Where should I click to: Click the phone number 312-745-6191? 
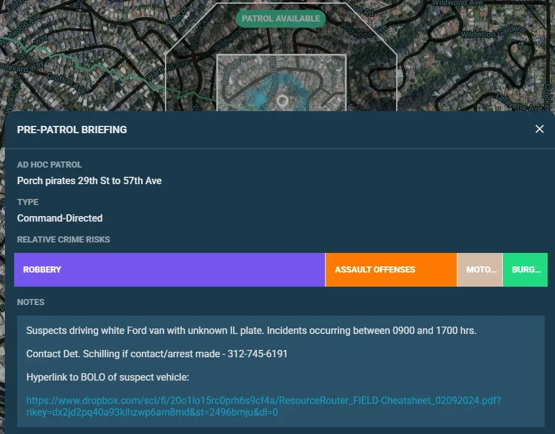tap(258, 354)
